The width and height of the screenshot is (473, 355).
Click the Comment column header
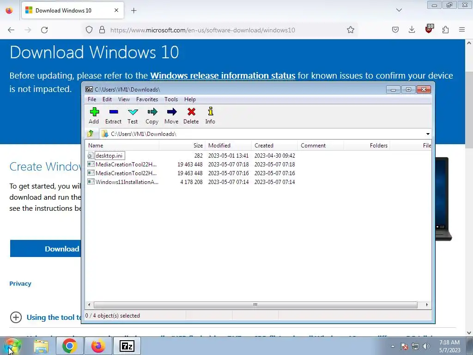click(x=321, y=146)
